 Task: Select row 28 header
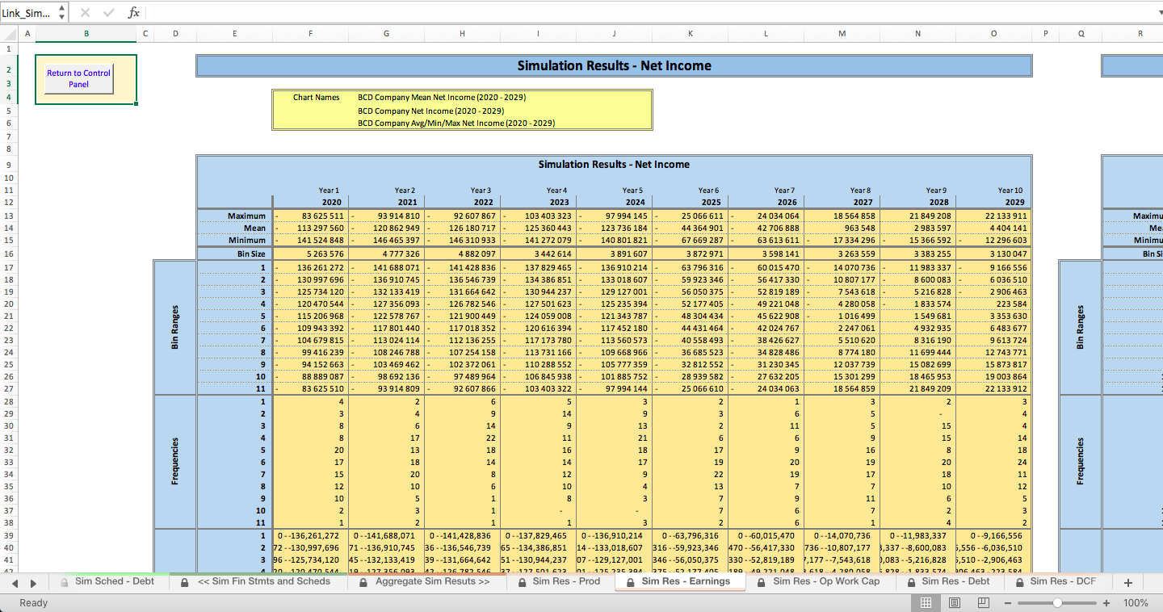pyautogui.click(x=7, y=401)
